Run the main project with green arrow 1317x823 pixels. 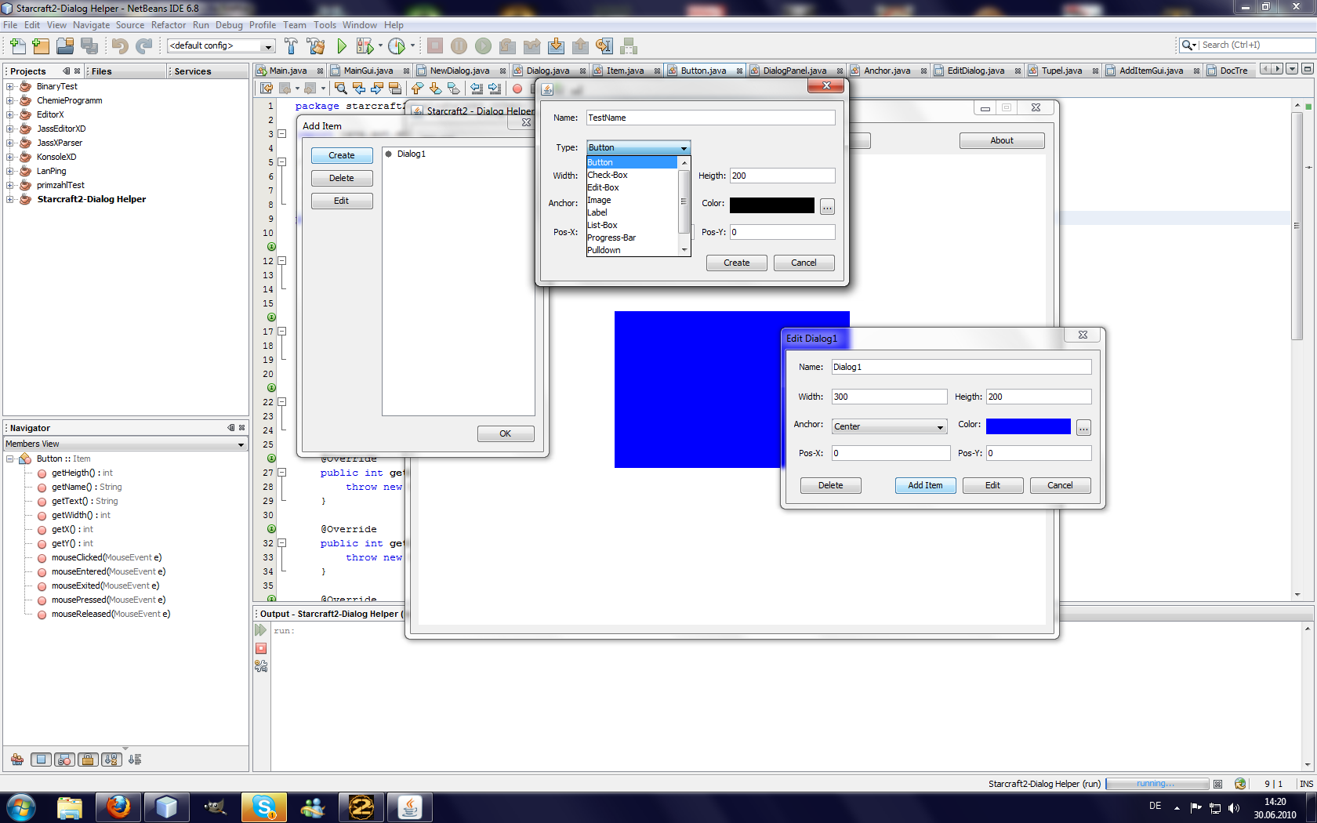coord(341,46)
